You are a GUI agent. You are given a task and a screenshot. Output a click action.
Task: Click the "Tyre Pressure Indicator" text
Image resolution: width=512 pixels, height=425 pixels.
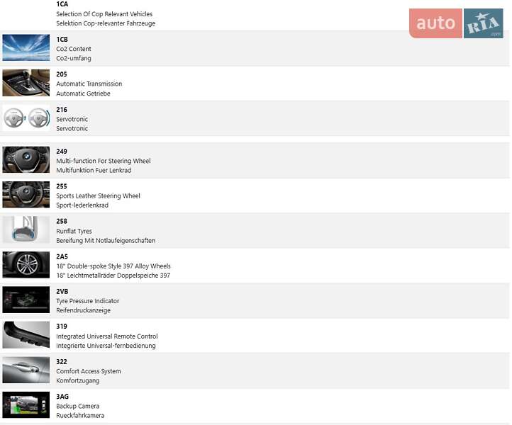88,301
